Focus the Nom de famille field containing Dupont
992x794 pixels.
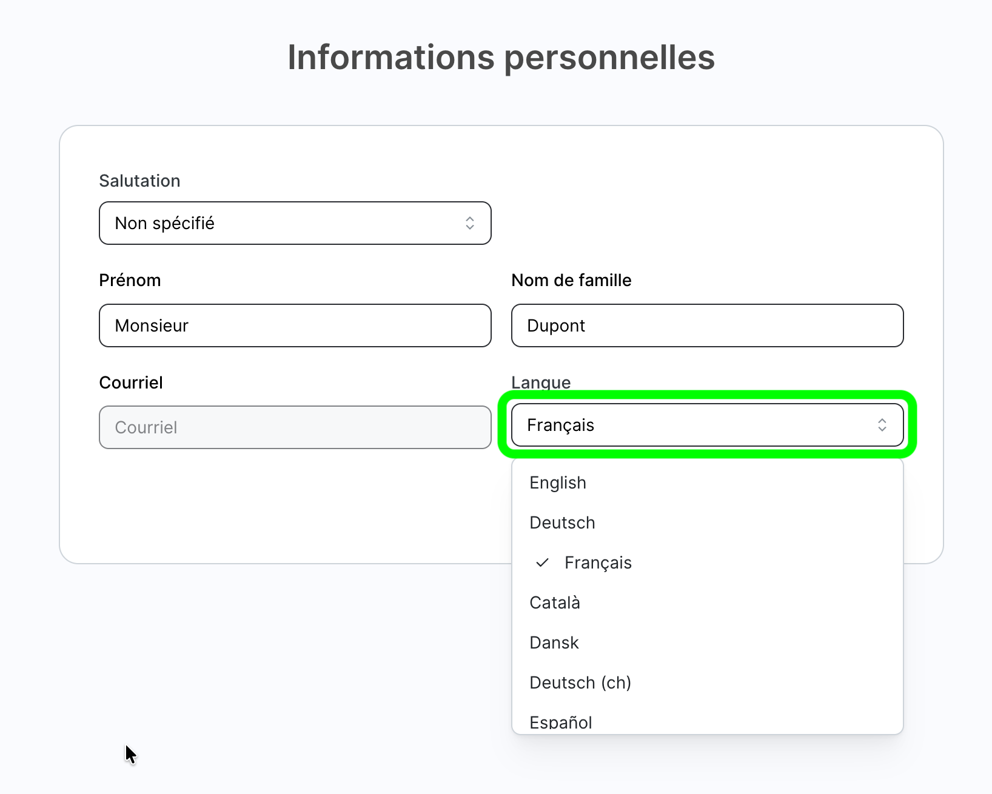pos(707,325)
